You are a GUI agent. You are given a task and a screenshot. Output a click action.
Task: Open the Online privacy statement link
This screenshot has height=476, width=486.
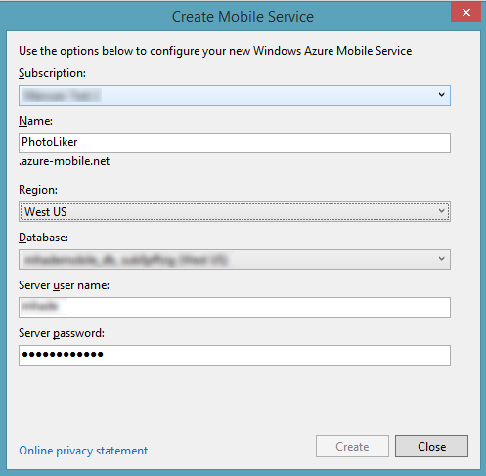click(83, 451)
